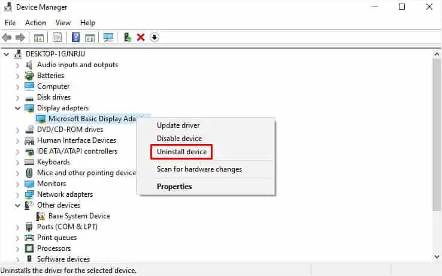The width and height of the screenshot is (442, 276).
Task: Click the Back arrow in the toolbar
Action: (x=7, y=37)
